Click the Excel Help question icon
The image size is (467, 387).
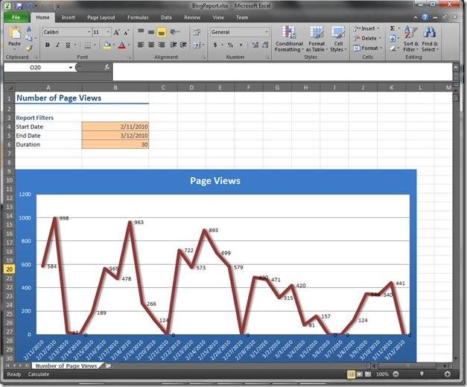click(425, 17)
